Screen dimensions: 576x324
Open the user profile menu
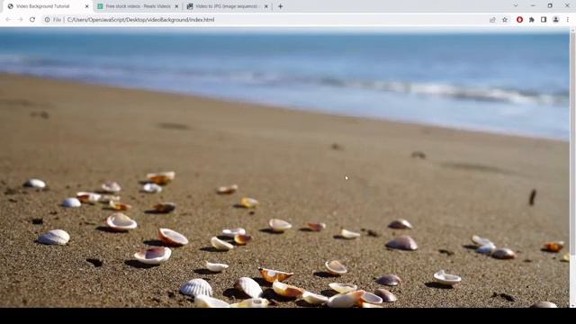(x=556, y=20)
